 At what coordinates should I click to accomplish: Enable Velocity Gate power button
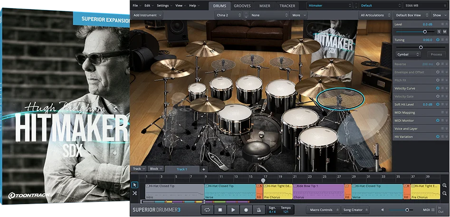[438, 96]
